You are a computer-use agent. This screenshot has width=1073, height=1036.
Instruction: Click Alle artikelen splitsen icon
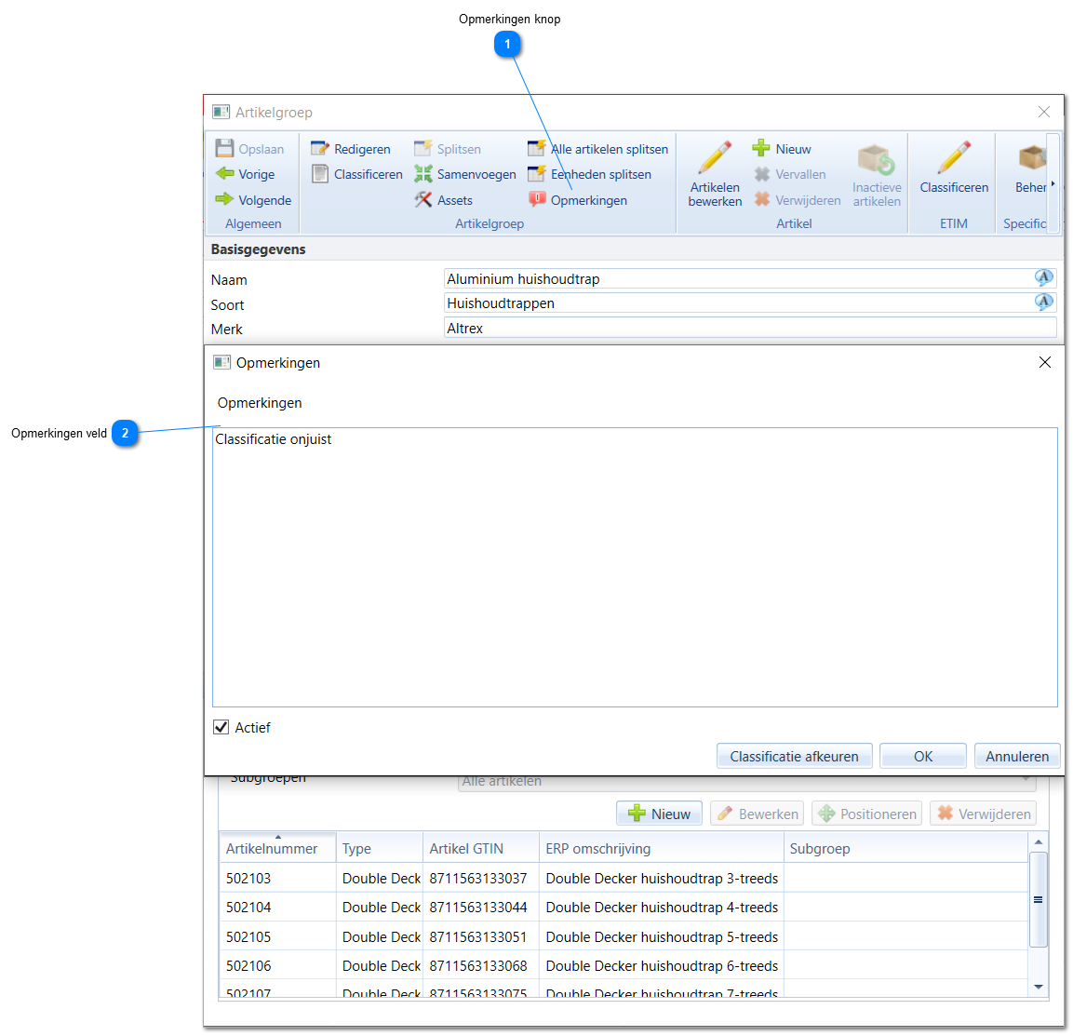(x=536, y=149)
